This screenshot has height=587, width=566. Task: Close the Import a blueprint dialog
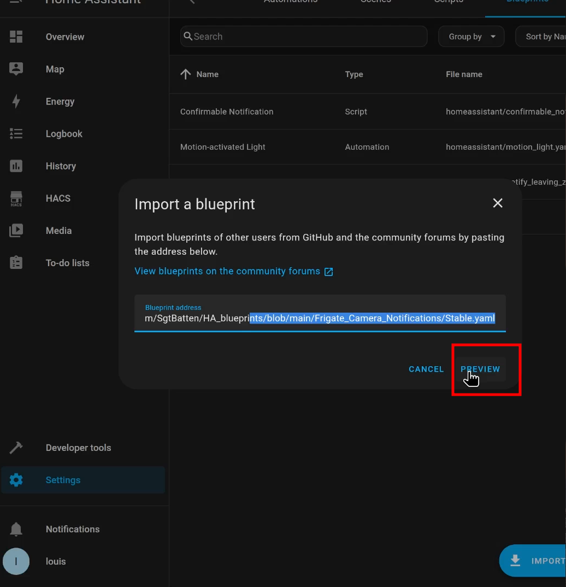tap(498, 203)
